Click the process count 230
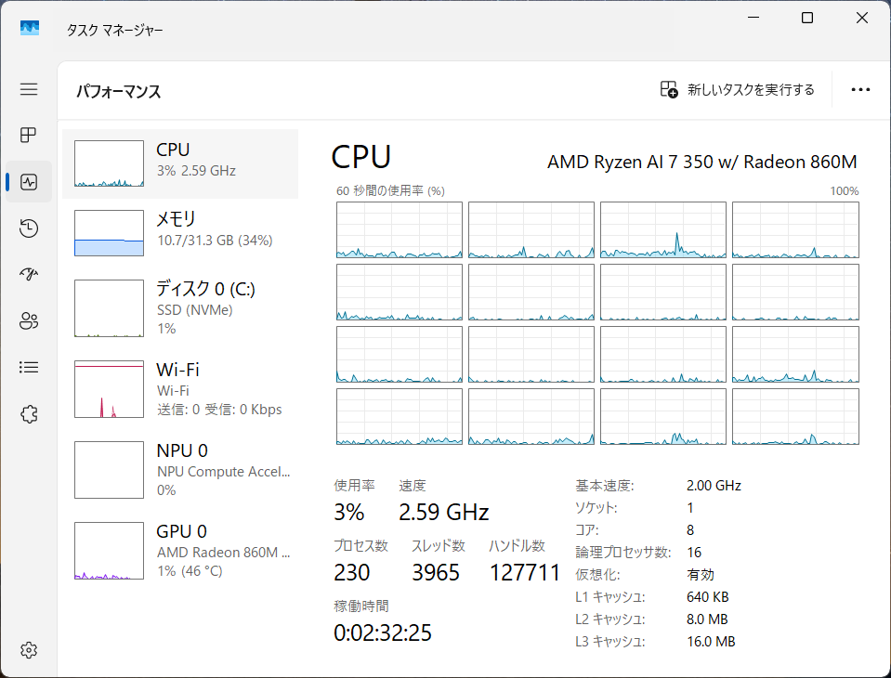Image resolution: width=891 pixels, height=678 pixels. click(352, 572)
